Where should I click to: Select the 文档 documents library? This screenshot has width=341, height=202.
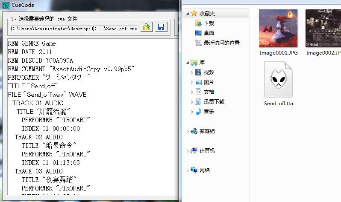204,92
